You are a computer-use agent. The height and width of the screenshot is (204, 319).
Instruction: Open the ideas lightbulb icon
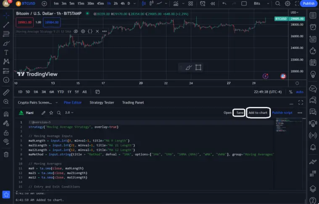pyautogui.click(x=313, y=74)
